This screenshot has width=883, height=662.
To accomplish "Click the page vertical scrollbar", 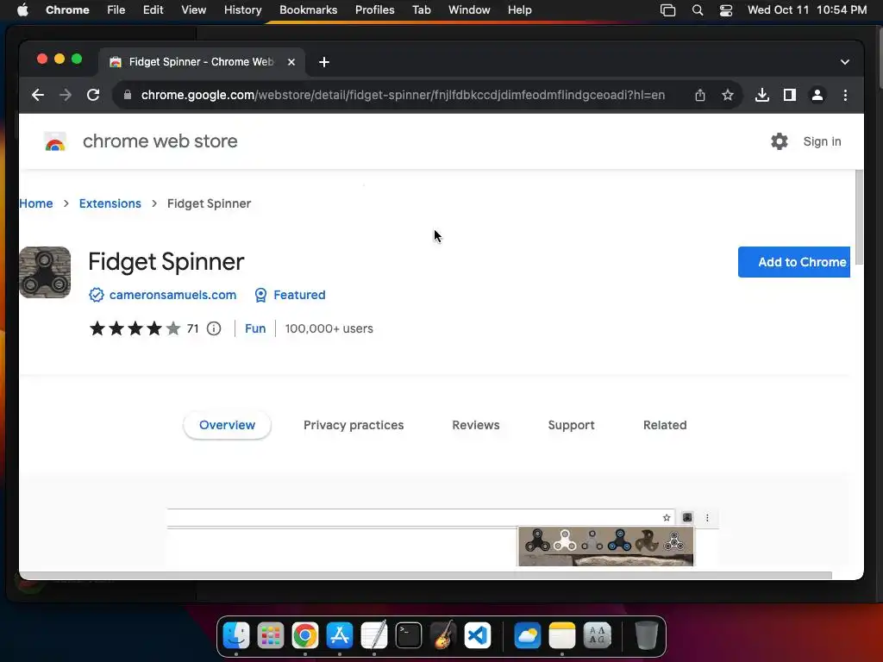I will click(859, 217).
